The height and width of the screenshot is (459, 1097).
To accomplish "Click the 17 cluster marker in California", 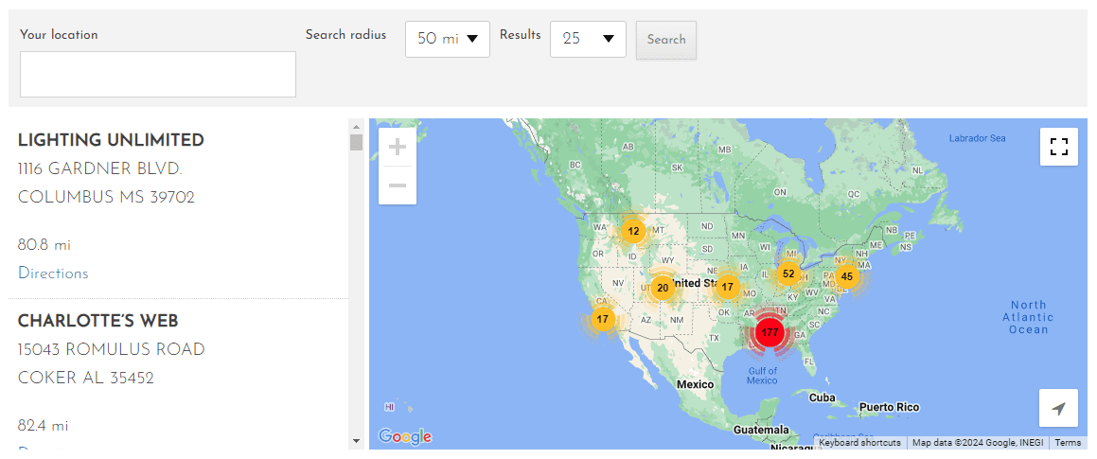I will (602, 319).
